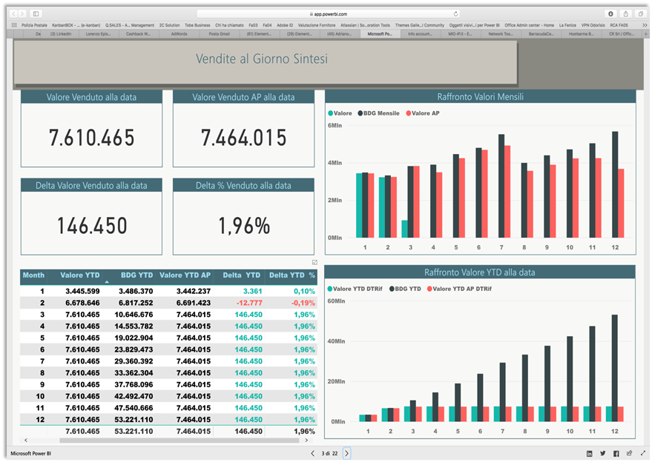Click the Safari back arrow

[x=13, y=14]
